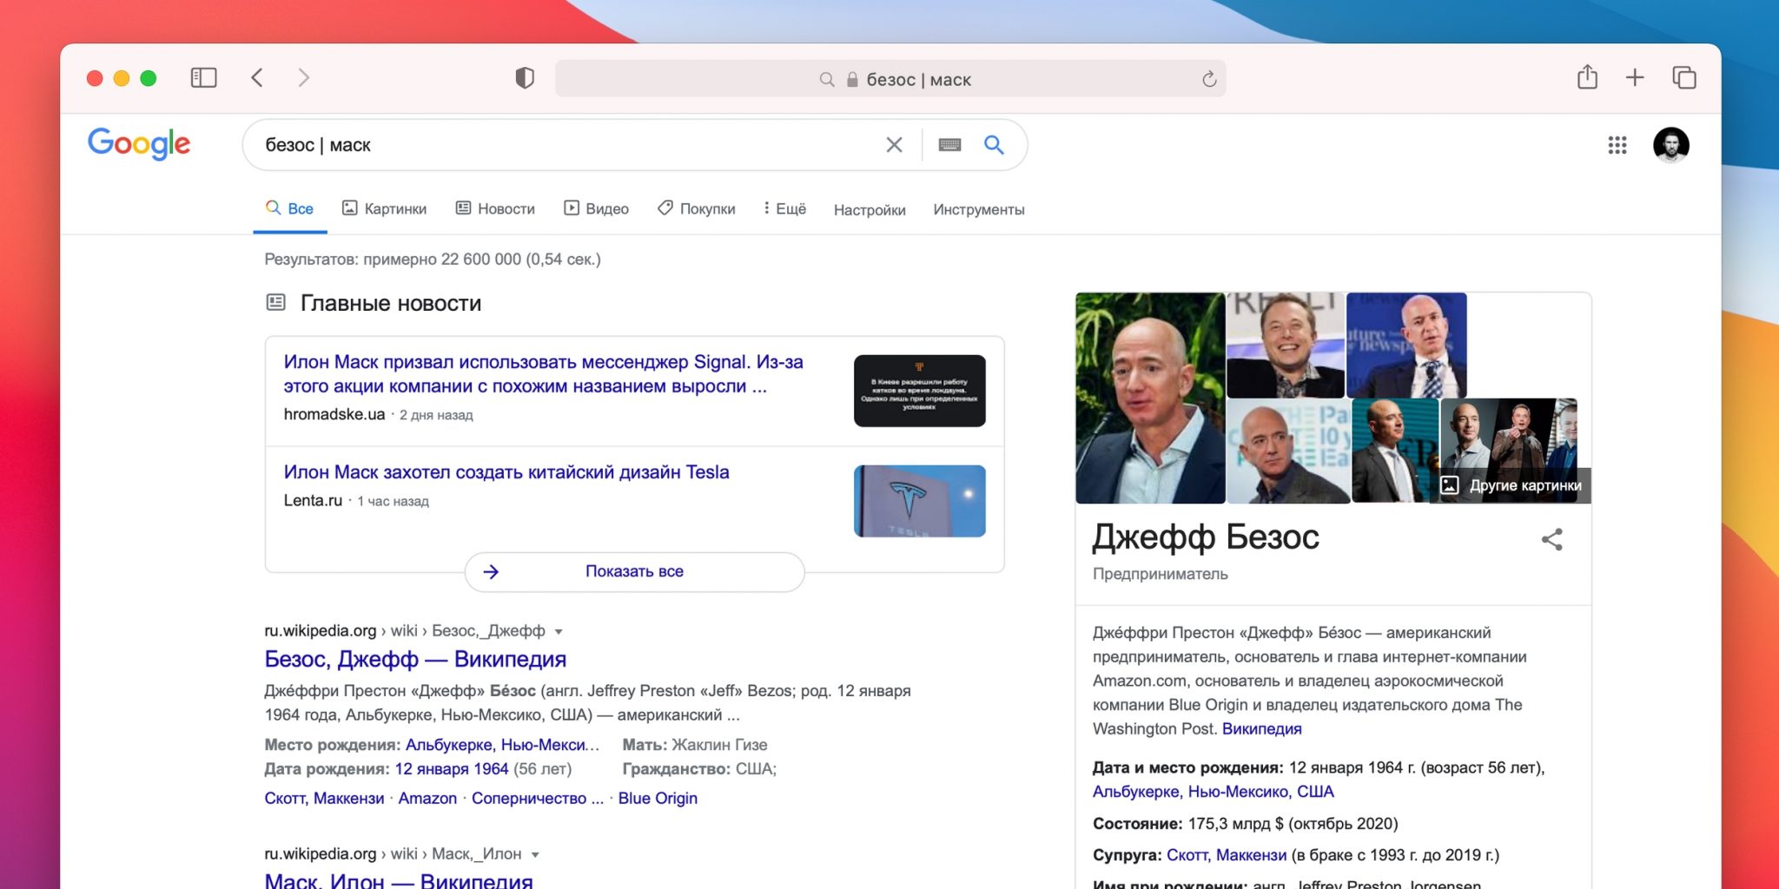1779x889 pixels.
Task: Show the tab overview icon
Action: [x=1684, y=78]
